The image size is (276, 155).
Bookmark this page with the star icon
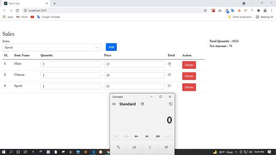click(x=205, y=10)
